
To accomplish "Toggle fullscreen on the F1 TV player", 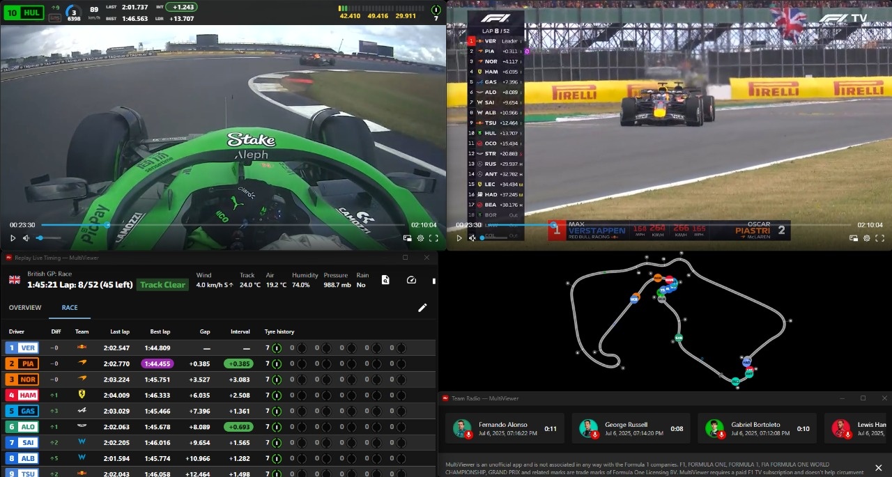I will tap(879, 238).
